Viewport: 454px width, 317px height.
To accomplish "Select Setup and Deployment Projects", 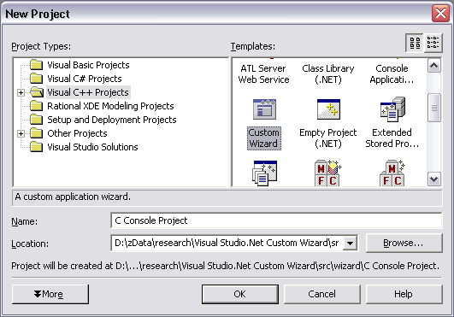I will [112, 120].
